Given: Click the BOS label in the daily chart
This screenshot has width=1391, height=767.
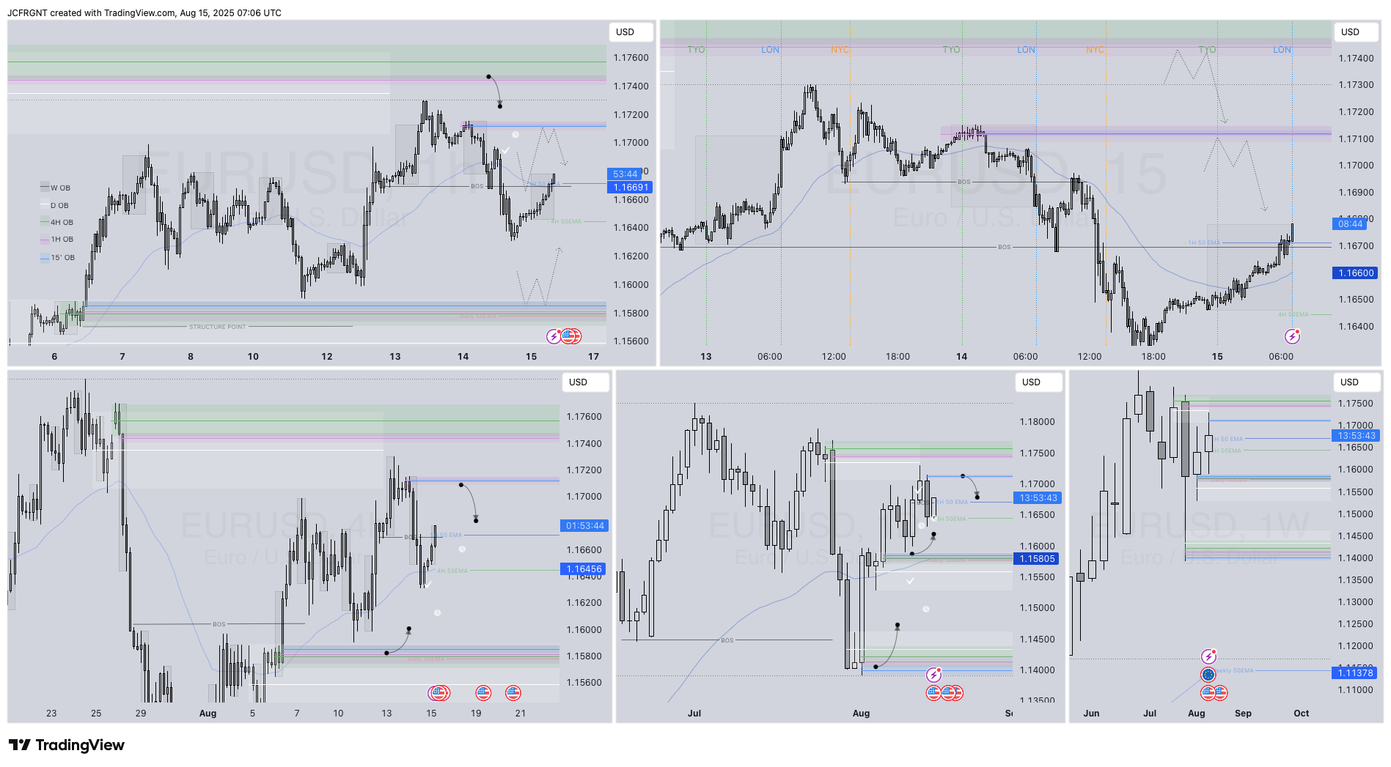Looking at the screenshot, I should tap(727, 640).
